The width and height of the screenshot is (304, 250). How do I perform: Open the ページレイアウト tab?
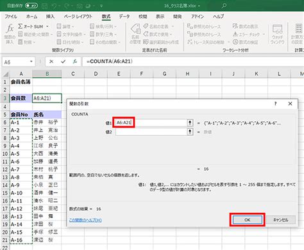click(78, 17)
